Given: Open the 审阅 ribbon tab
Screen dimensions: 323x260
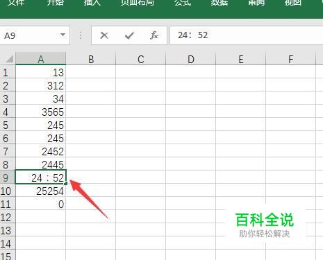Looking at the screenshot, I should pyautogui.click(x=256, y=2).
